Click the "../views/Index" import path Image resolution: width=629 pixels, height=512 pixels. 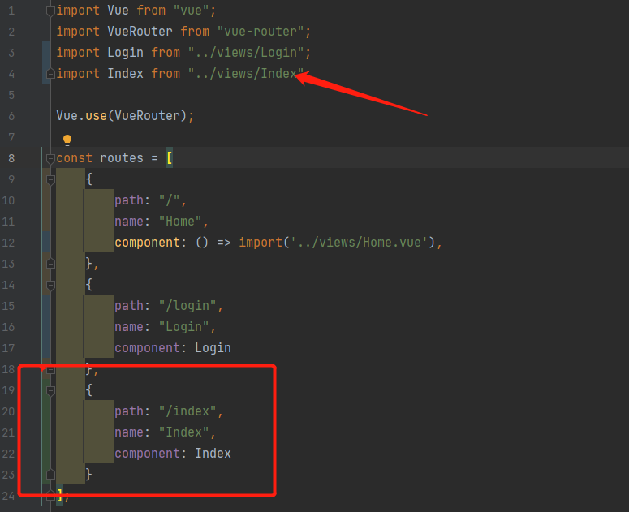[x=246, y=74]
